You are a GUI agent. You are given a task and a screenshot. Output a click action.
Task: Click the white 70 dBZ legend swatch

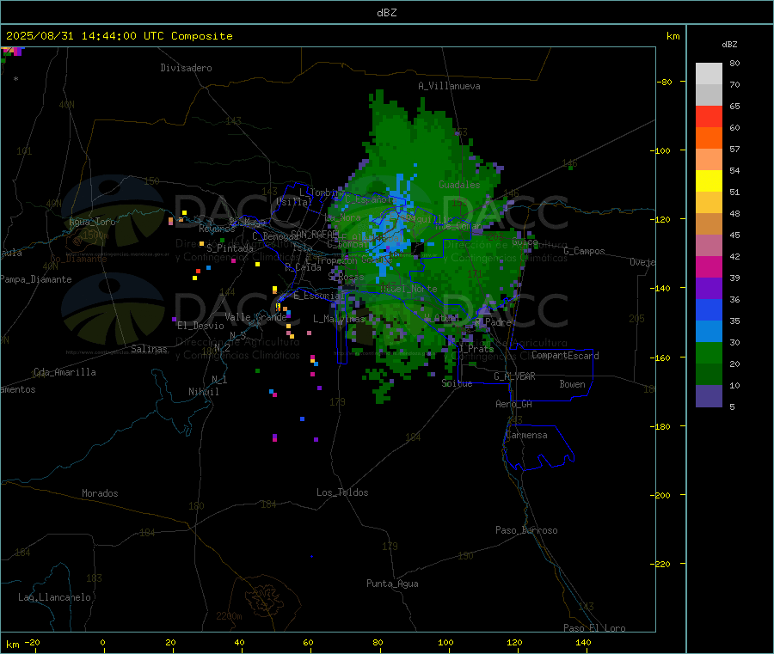(x=709, y=74)
